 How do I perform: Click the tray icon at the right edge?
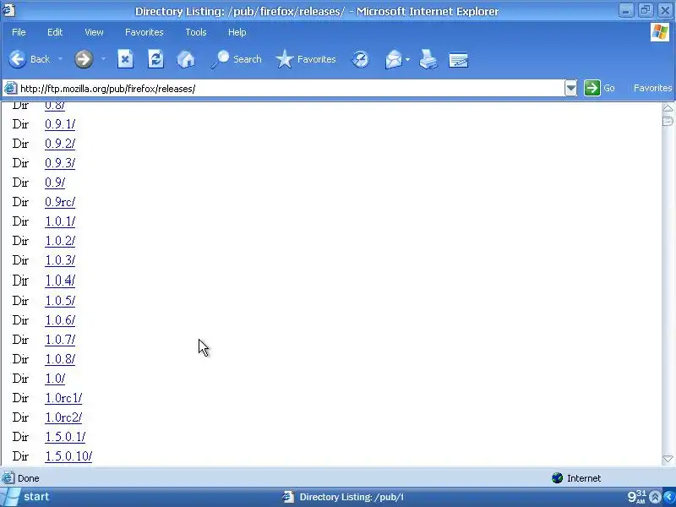[669, 497]
